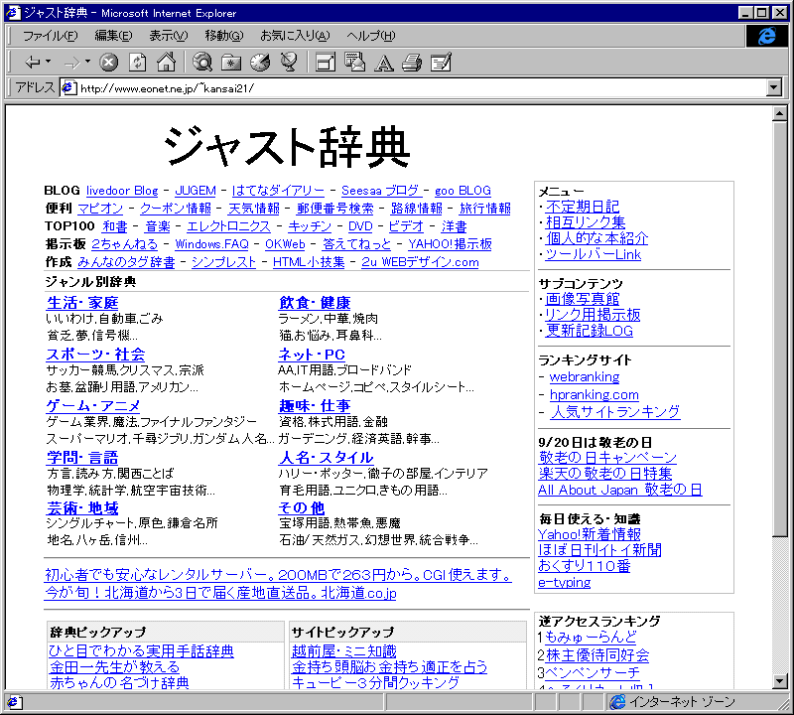Click the ジャンル別辞典 heading text

(90, 282)
